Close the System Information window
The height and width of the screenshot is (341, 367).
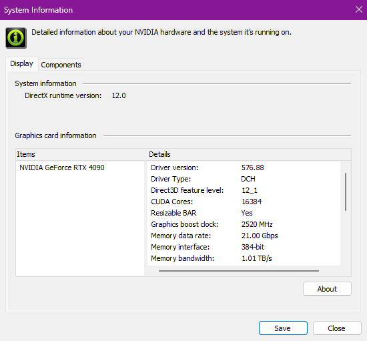(x=359, y=9)
